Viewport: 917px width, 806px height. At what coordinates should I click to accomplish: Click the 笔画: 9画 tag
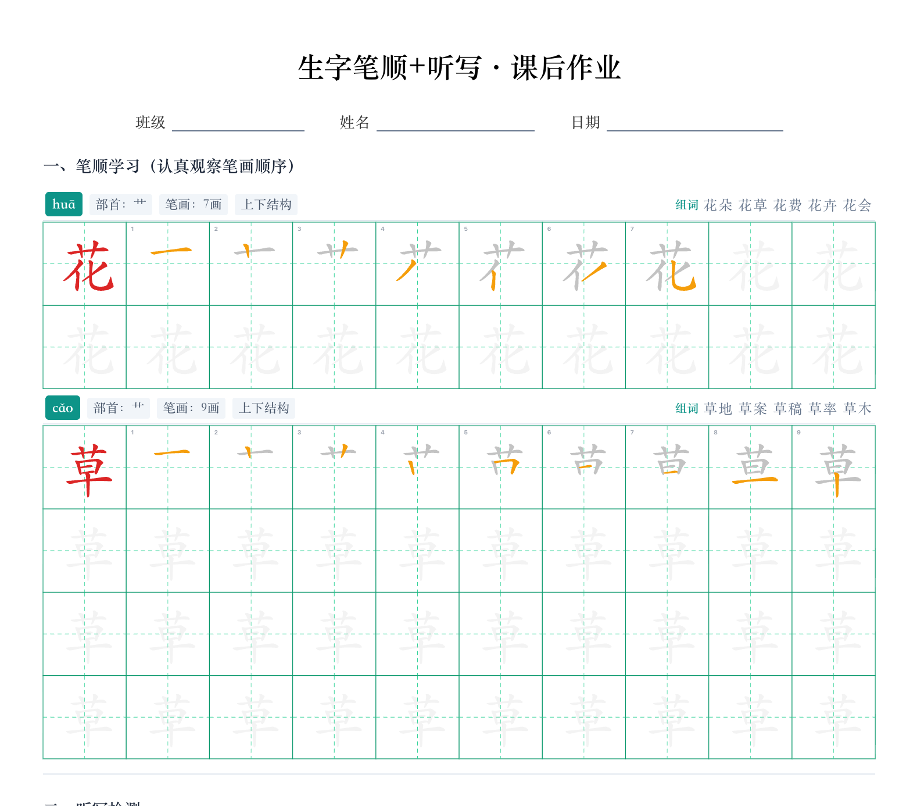(x=191, y=408)
